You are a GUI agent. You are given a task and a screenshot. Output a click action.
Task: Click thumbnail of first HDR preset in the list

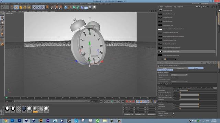tap(160, 10)
